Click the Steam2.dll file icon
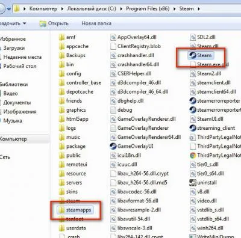This screenshot has height=238, width=241. (x=193, y=74)
